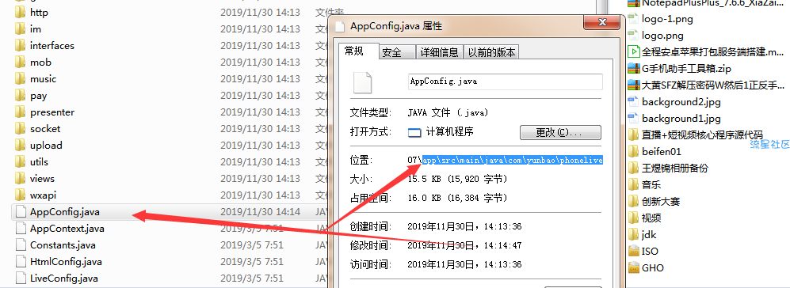Click the logo-1.png image icon
The width and height of the screenshot is (790, 288).
(633, 19)
